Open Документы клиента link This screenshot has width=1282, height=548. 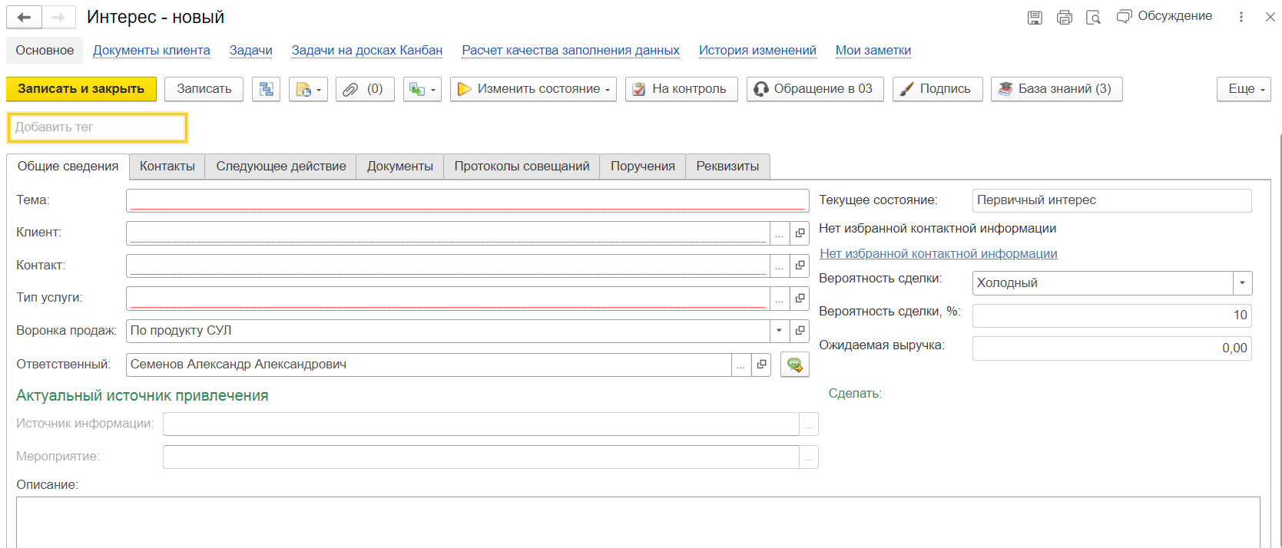(151, 50)
